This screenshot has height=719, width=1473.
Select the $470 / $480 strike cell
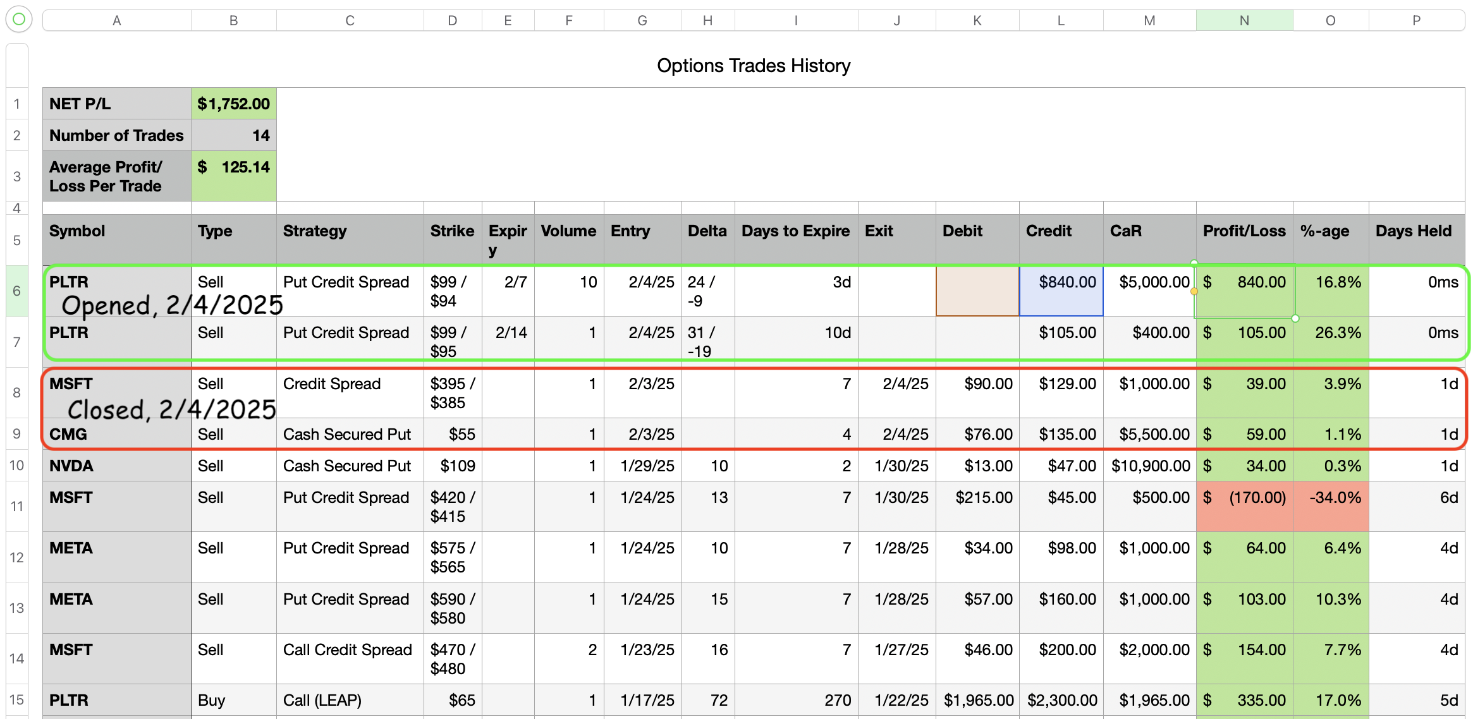pos(453,658)
